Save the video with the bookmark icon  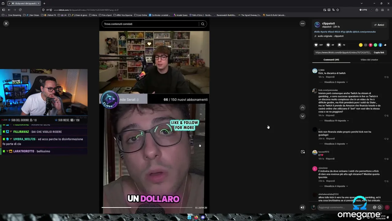click(x=339, y=45)
